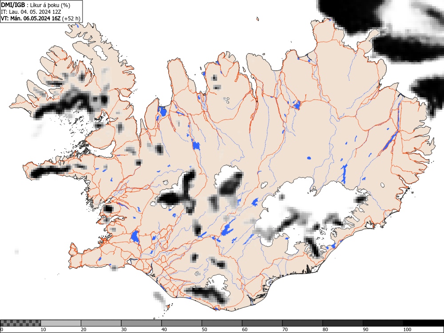Click the 20-30 percent legend swatch
Screen dimensions: 444x333
(101, 323)
